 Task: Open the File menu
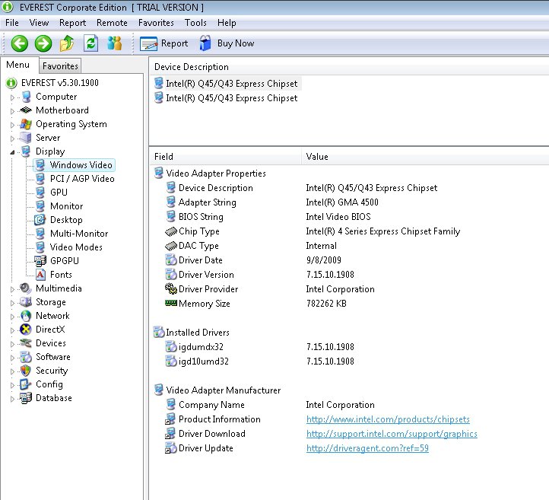tap(12, 23)
